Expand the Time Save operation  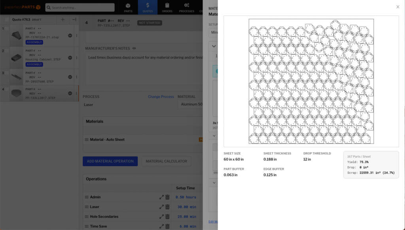[161, 226]
